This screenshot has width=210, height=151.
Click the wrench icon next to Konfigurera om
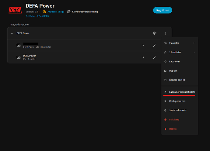(165, 101)
